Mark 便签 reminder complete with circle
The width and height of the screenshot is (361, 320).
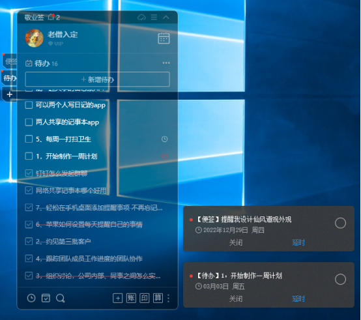tap(340, 223)
